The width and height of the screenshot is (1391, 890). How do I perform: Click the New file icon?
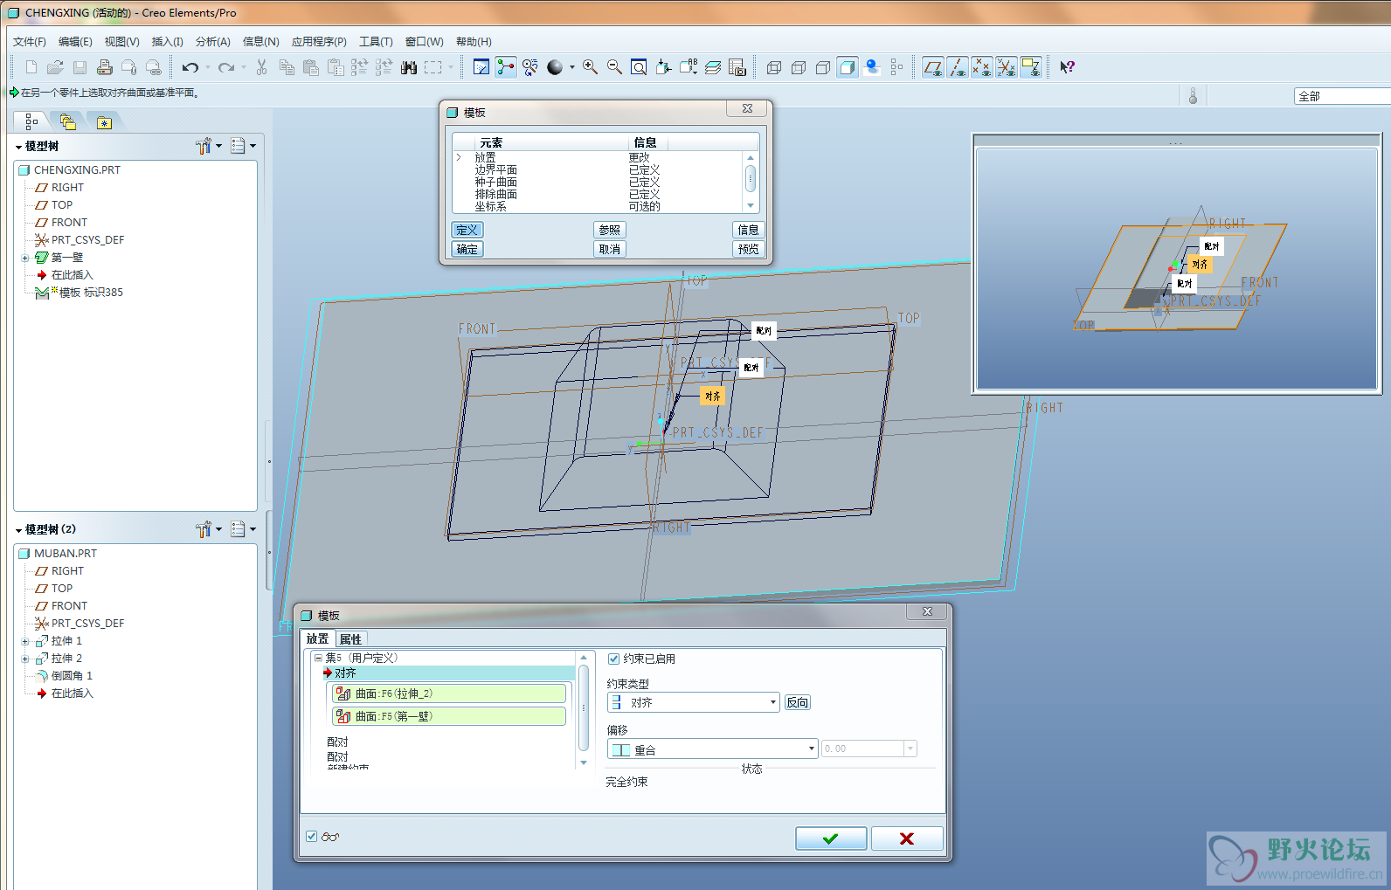[x=31, y=67]
